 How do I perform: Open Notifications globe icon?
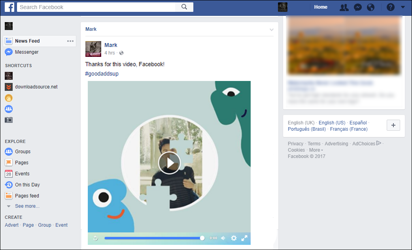pos(370,8)
